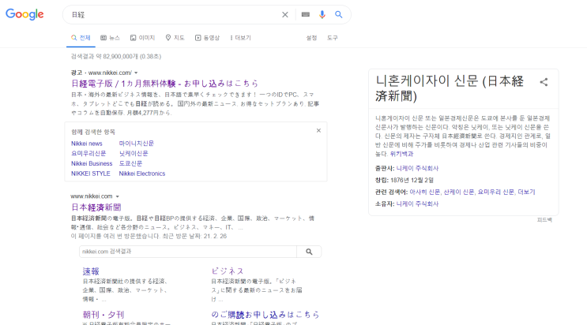Open 설정 search settings
Screen dimensions: 587x325
pos(311,38)
